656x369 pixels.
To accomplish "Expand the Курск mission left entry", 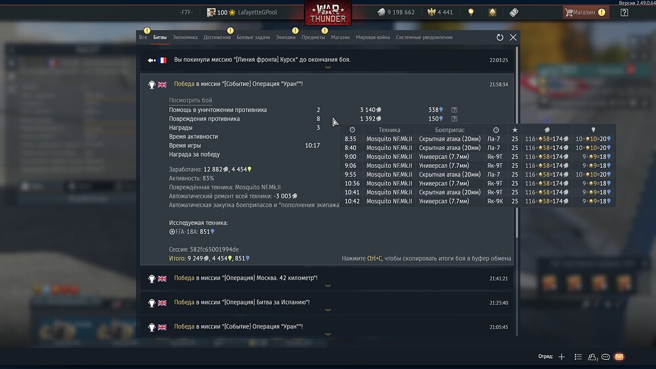I will coord(328,60).
